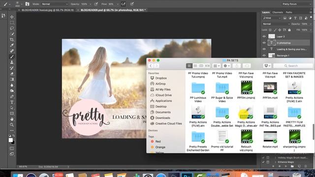
Task: Click the Finder search field
Action: tap(293, 65)
